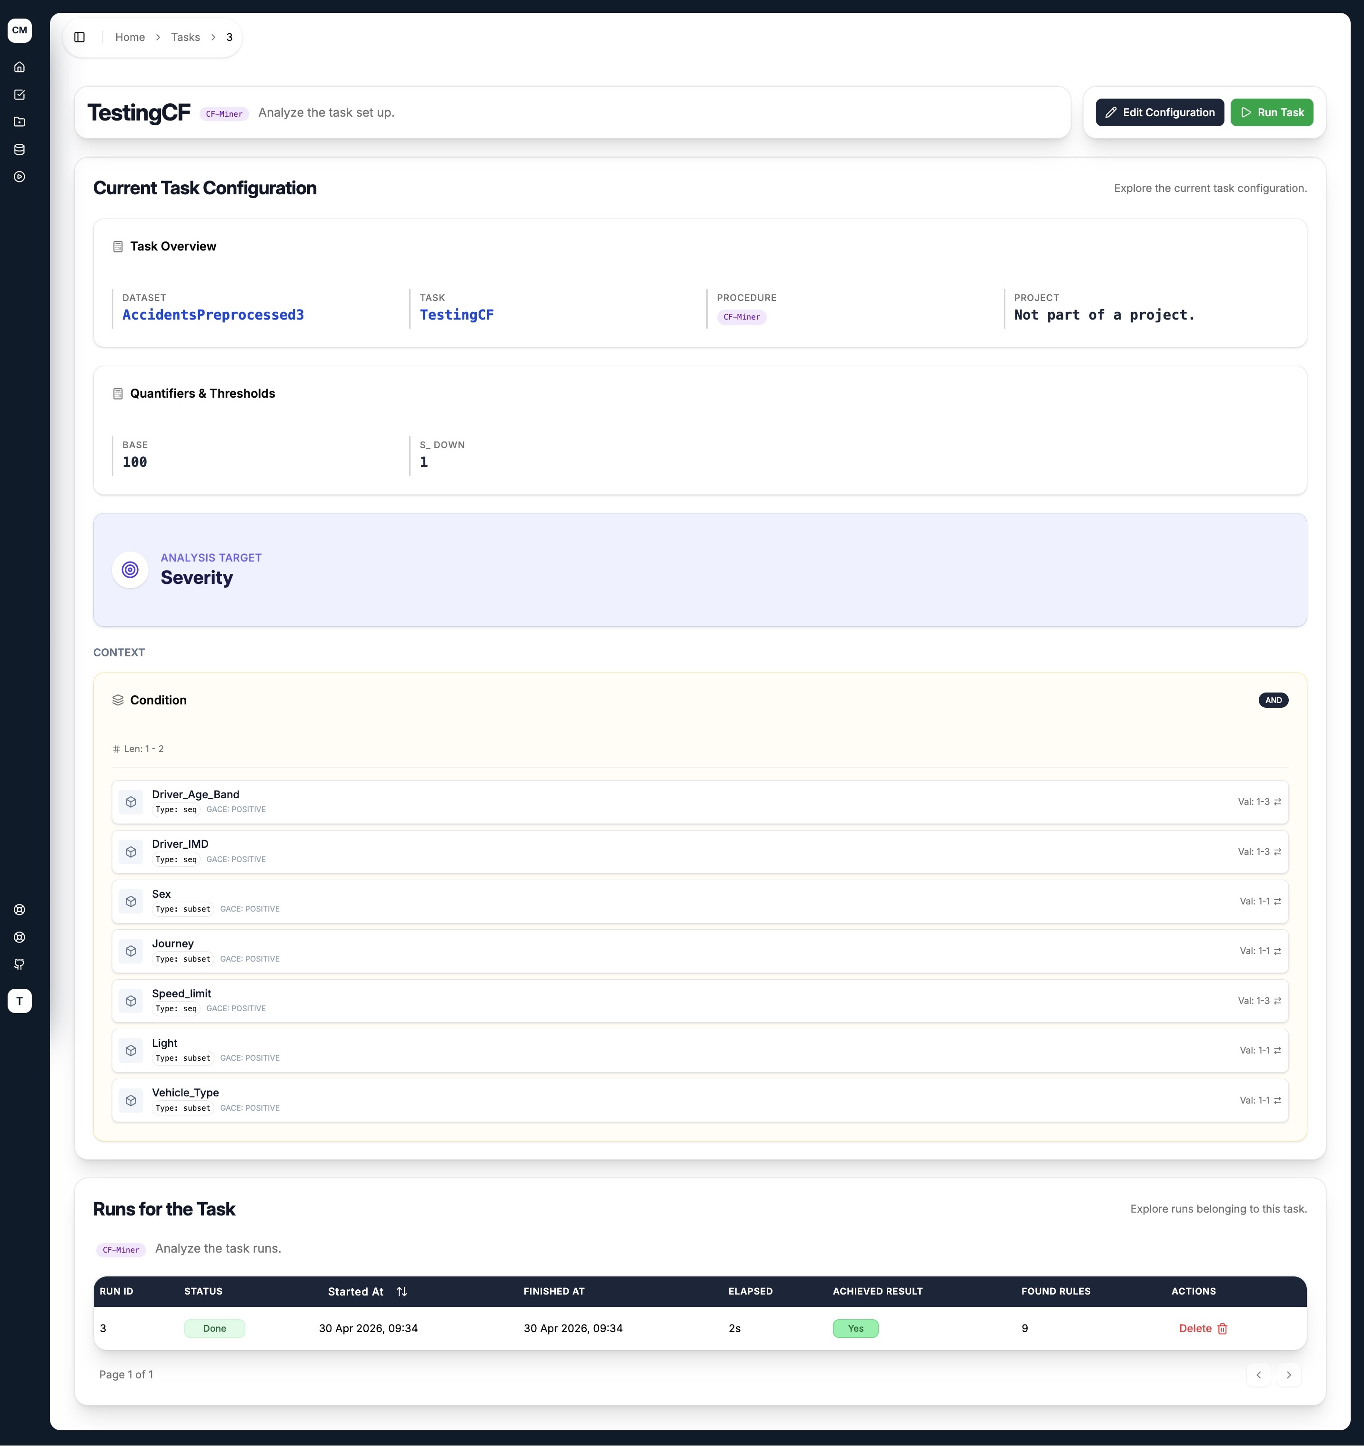Open the Projects folder icon in sidebar
This screenshot has height=1446, width=1364.
click(x=20, y=122)
